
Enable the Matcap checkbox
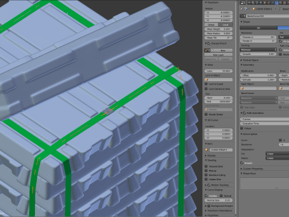coord(206,171)
